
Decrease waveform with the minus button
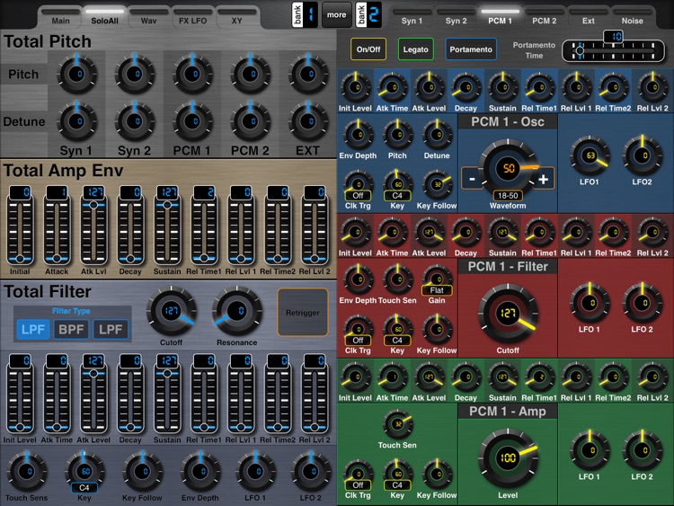coord(472,179)
